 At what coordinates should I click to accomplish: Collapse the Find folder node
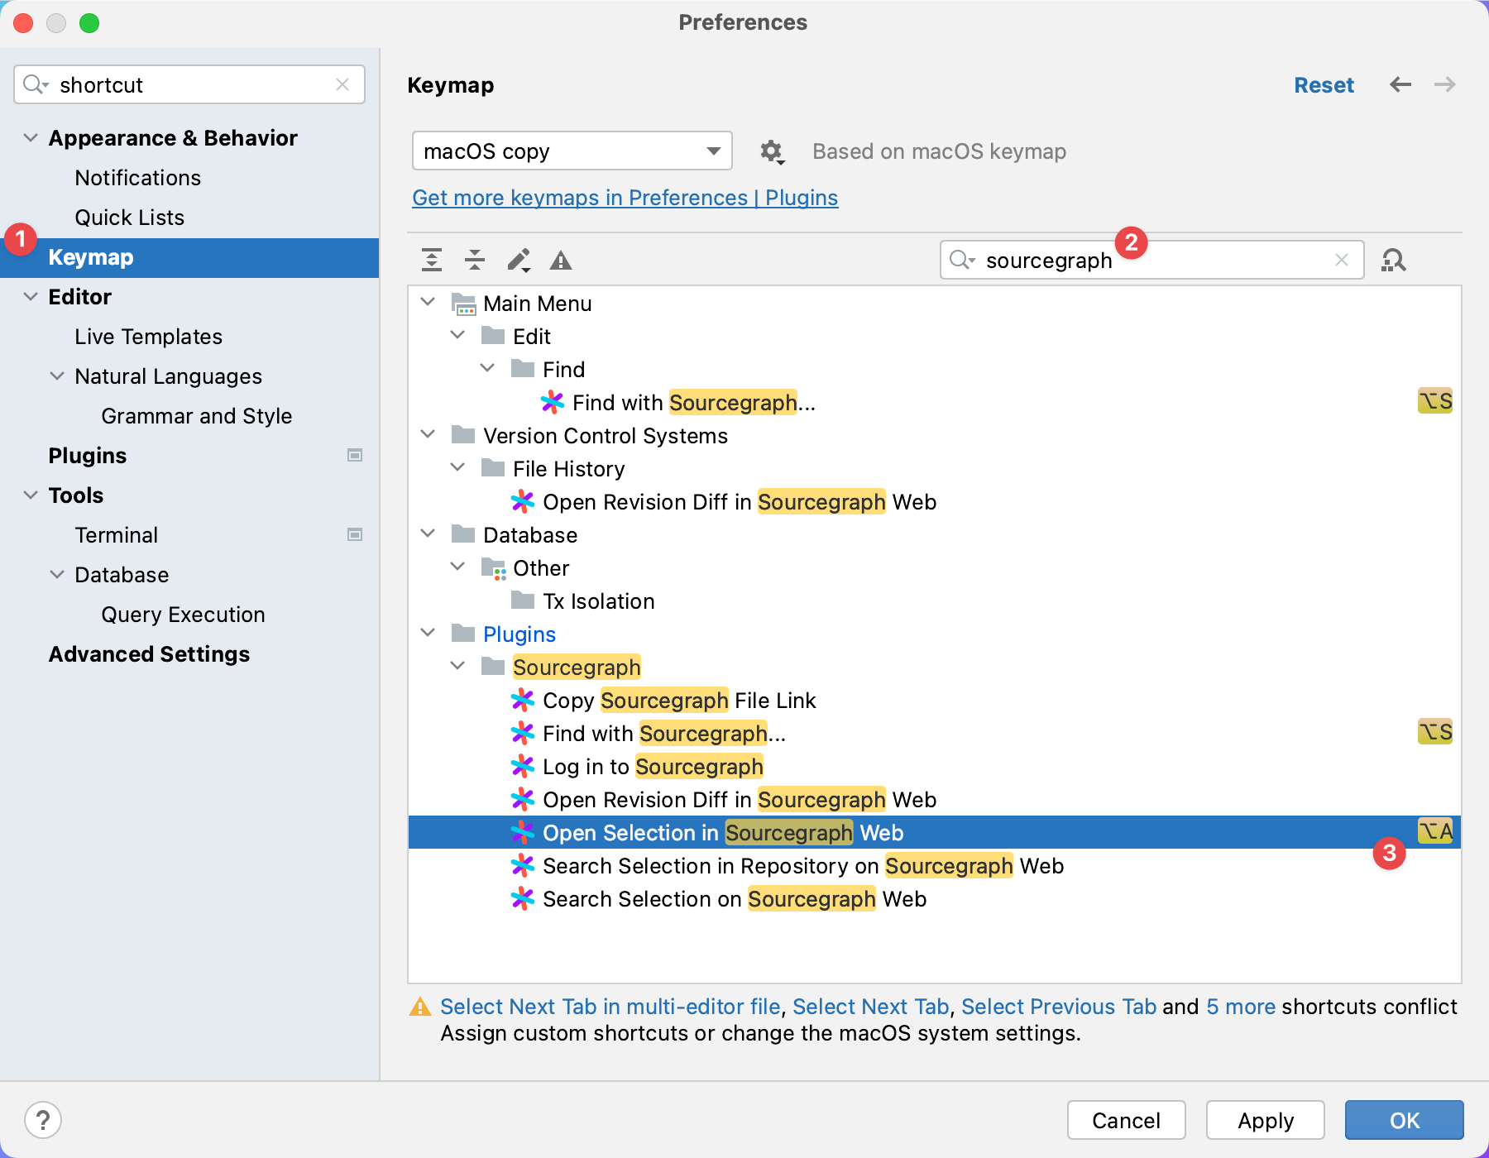click(487, 368)
